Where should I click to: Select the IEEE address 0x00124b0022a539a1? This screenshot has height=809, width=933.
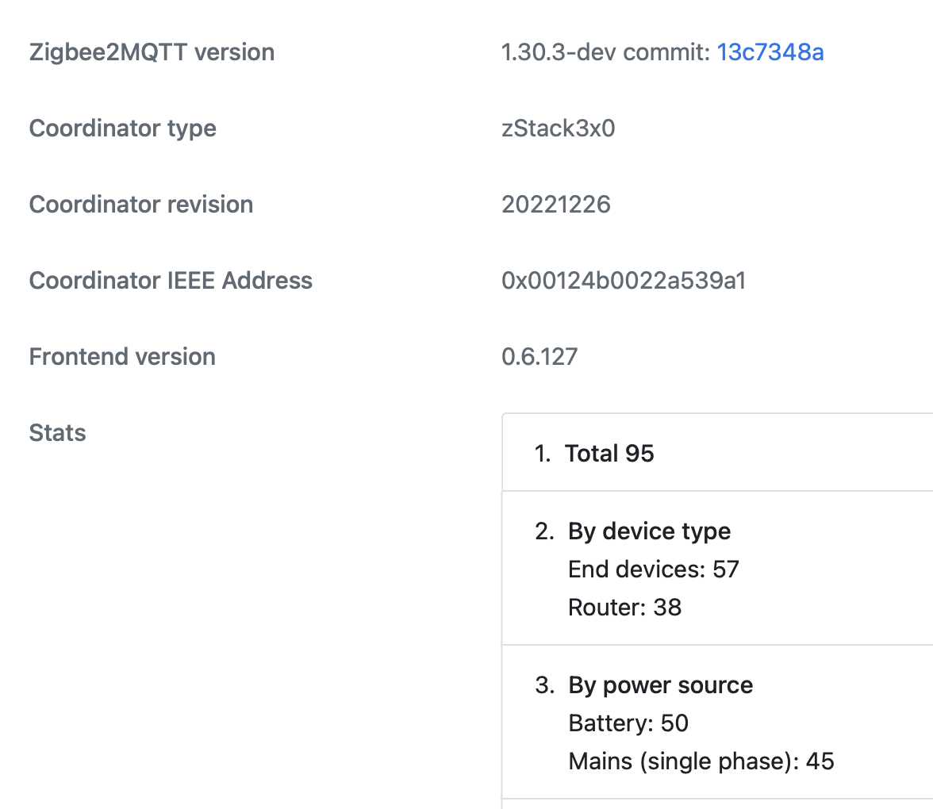(x=622, y=280)
